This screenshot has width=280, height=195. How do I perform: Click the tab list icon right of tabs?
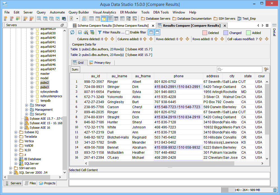coord(267,26)
